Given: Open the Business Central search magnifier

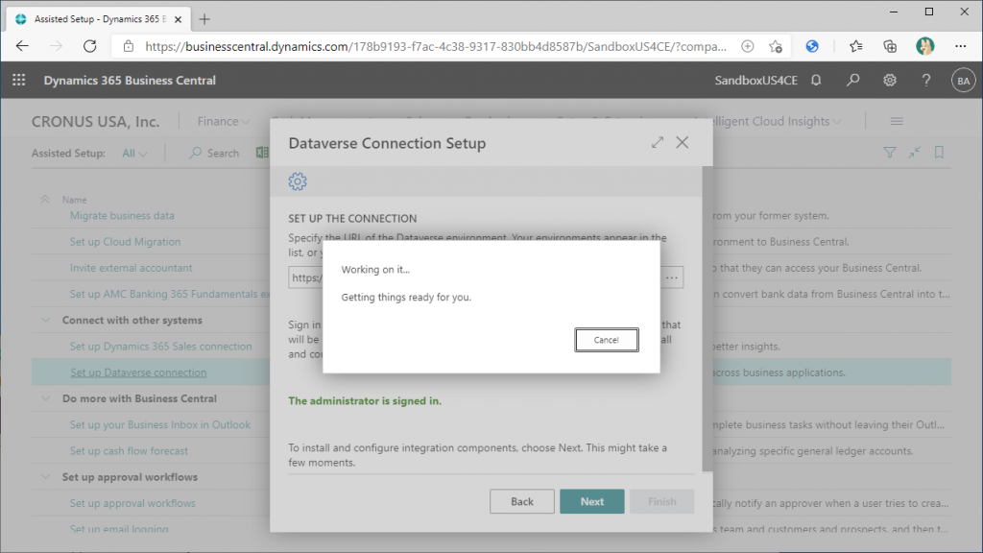Looking at the screenshot, I should pyautogui.click(x=852, y=81).
